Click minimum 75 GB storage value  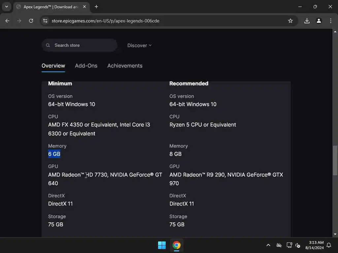[55, 224]
